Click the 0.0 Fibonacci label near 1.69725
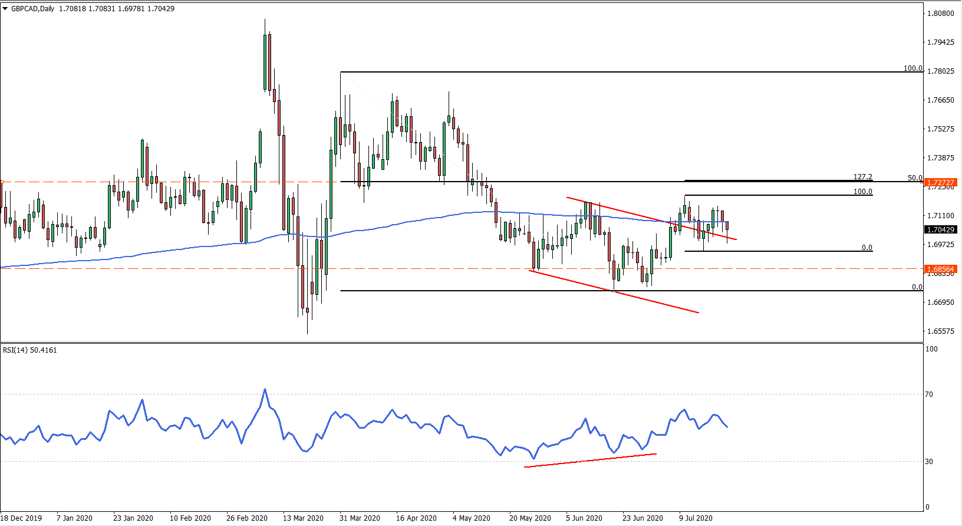This screenshot has width=962, height=526. [867, 248]
